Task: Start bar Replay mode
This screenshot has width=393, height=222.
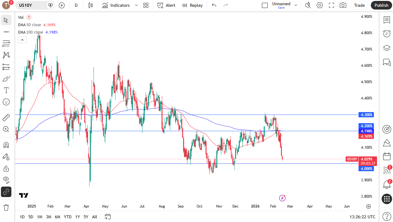Action: (x=192, y=5)
